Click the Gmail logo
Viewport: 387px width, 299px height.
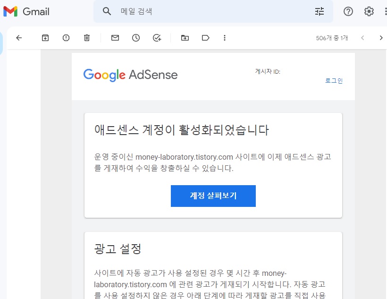tap(26, 11)
